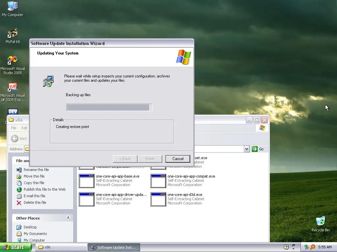Click the help icon in taskbar
This screenshot has width=337, height=252.
pyautogui.click(x=286, y=247)
